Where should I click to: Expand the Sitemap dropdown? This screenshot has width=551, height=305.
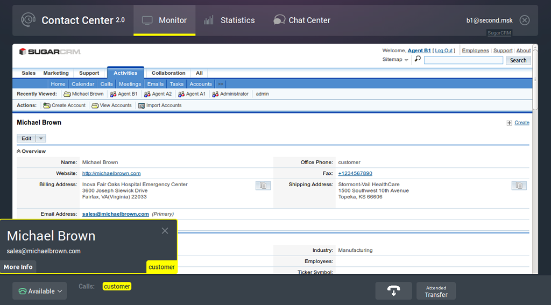coord(395,59)
